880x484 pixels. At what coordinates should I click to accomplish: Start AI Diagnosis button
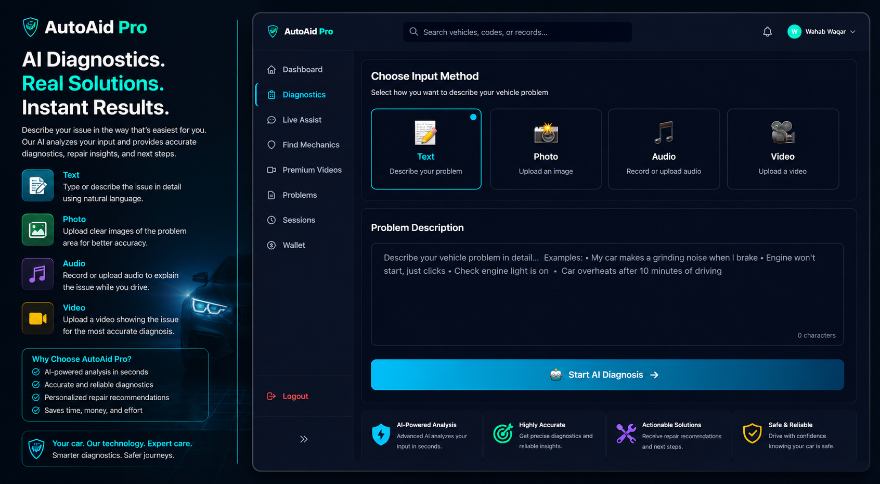(607, 375)
